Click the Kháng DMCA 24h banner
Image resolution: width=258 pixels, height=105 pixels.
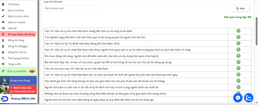pos(18,98)
